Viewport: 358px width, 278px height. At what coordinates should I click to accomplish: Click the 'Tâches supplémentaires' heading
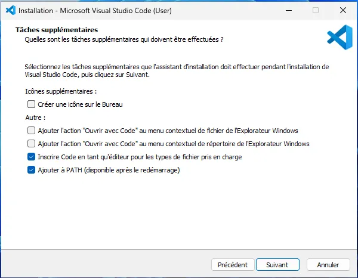[56, 29]
